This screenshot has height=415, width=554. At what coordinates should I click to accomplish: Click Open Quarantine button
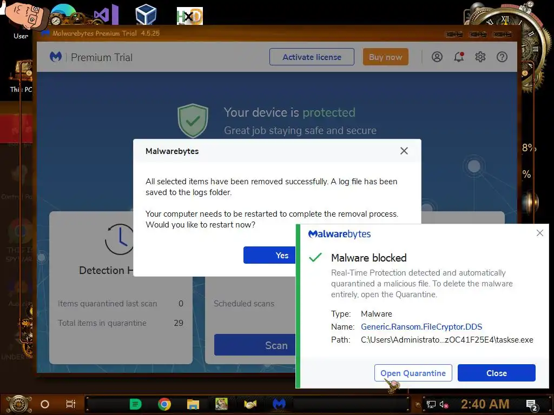click(x=413, y=373)
